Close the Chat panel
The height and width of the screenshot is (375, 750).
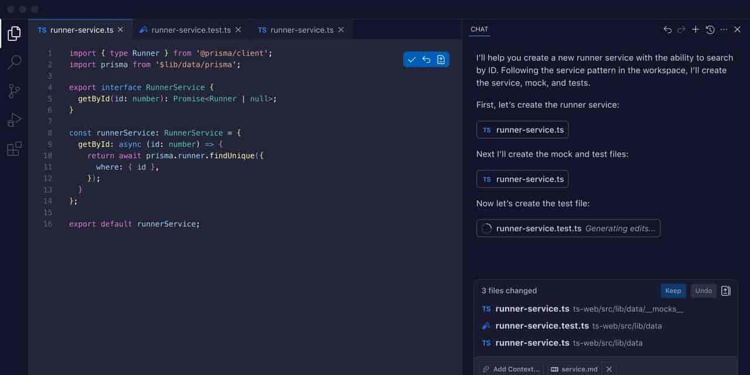pos(738,29)
